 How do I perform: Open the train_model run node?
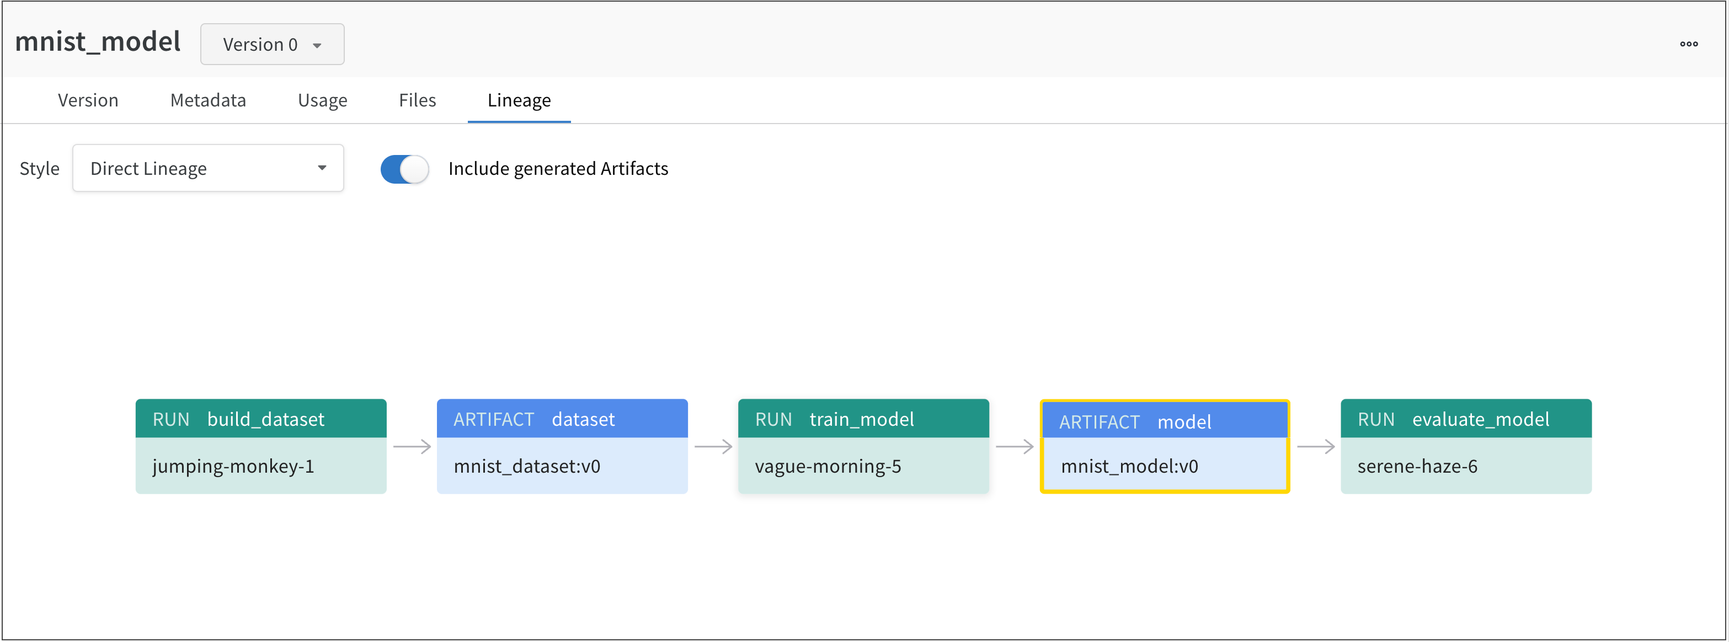point(863,419)
